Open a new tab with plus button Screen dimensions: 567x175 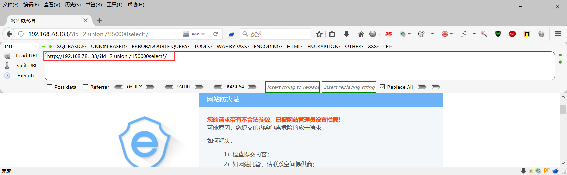tap(100, 20)
